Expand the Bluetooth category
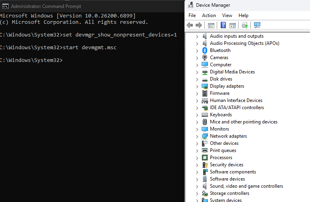The image size is (310, 202). click(197, 50)
